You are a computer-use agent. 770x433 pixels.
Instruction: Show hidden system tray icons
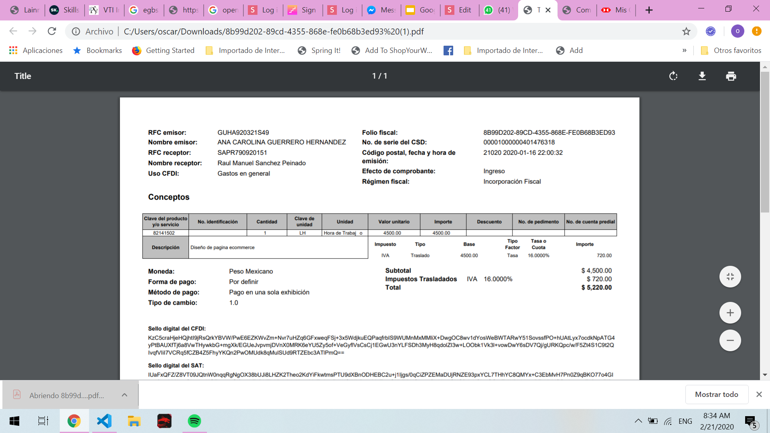(638, 421)
